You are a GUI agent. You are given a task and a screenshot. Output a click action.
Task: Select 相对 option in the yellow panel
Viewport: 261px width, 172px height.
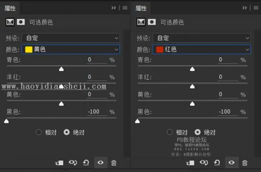[x=39, y=132]
